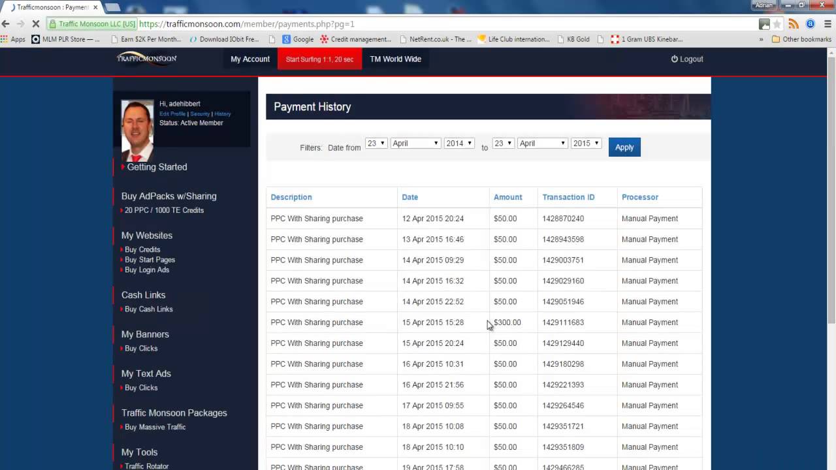Click the browser address bar URL
Screen dimensions: 836x470
247,24
